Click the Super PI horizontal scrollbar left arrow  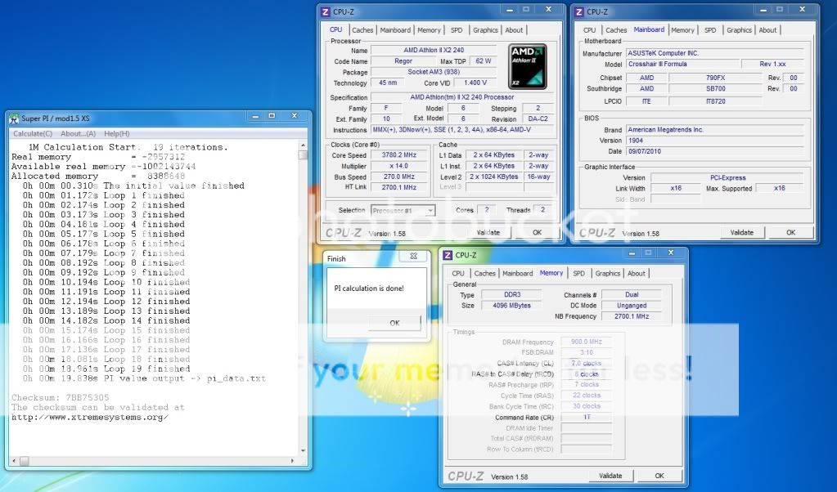(x=15, y=461)
